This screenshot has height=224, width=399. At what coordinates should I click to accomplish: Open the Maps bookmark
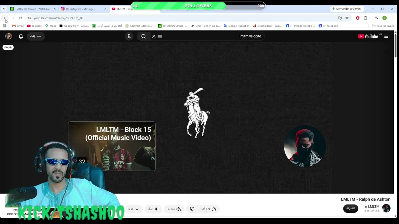click(x=50, y=26)
